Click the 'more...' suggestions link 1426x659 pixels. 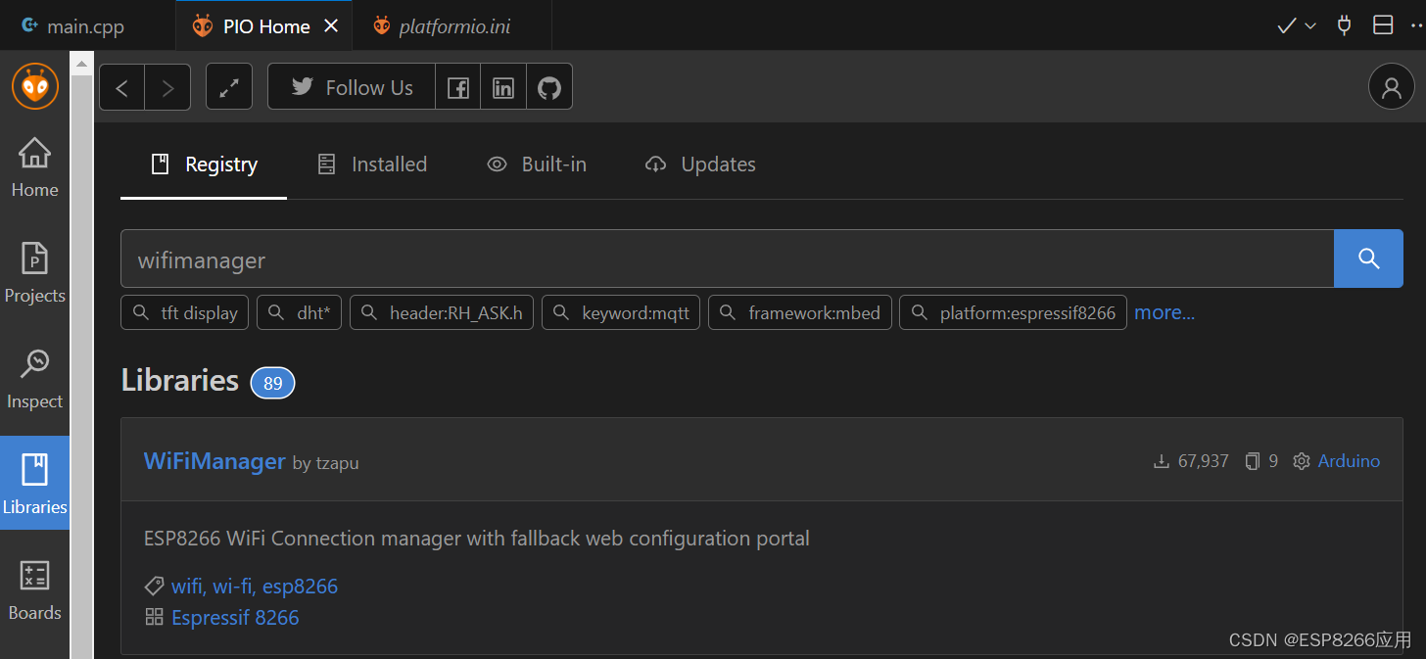(x=1165, y=313)
